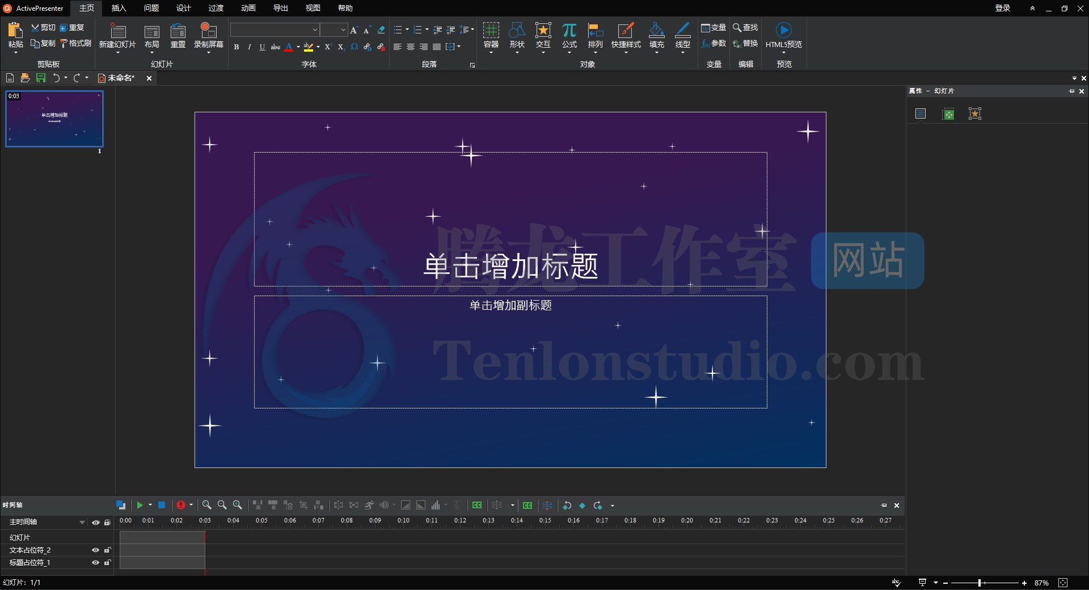The height and width of the screenshot is (590, 1089).
Task: Click the Cut (剪切) button
Action: 43,28
